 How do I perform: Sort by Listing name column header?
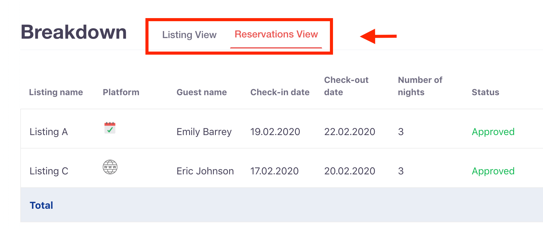coord(56,92)
